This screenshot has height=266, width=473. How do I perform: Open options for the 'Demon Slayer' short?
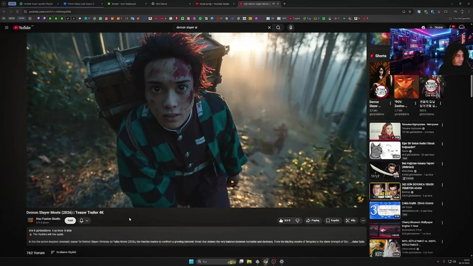[x=390, y=103]
